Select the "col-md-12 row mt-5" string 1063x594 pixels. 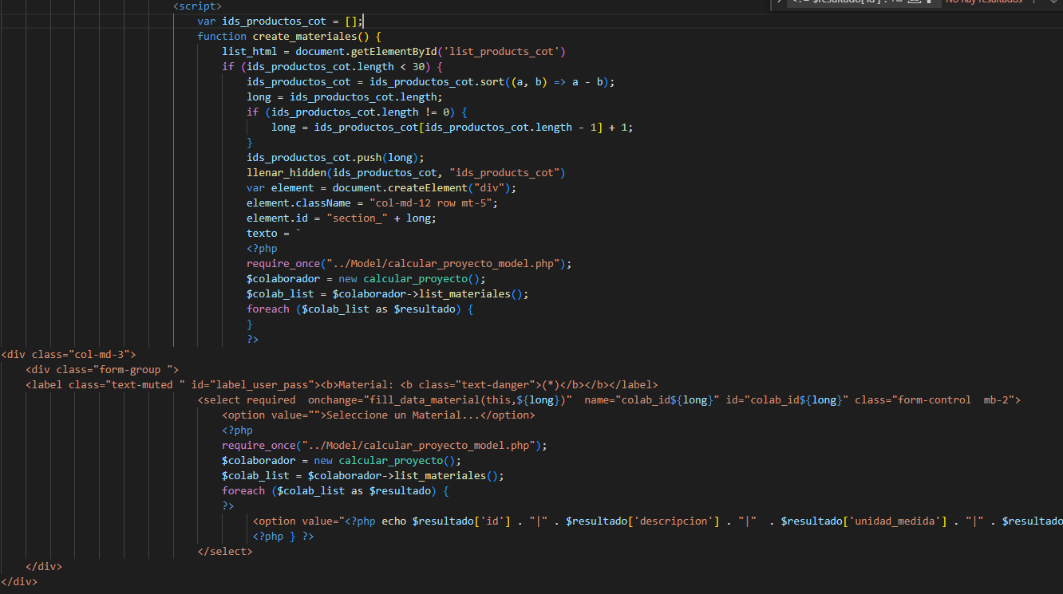tap(431, 203)
